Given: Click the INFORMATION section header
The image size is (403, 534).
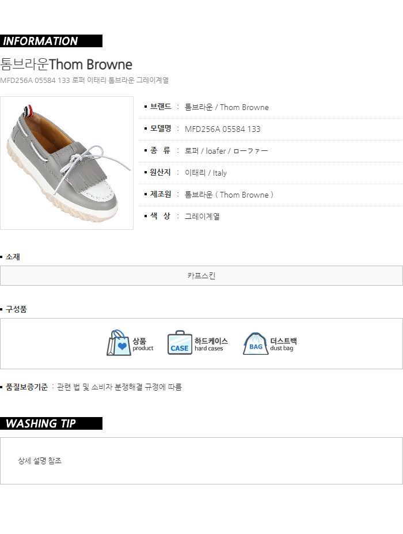Looking at the screenshot, I should pyautogui.click(x=51, y=41).
